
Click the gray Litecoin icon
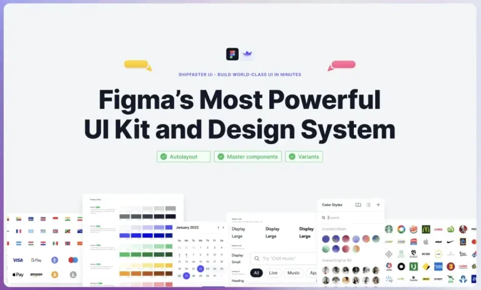[x=73, y=275]
